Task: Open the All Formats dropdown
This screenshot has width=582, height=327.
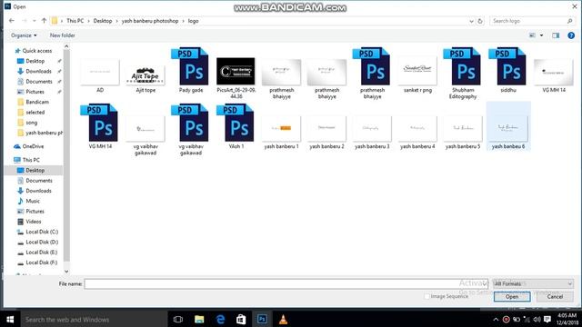Action: pos(533,284)
